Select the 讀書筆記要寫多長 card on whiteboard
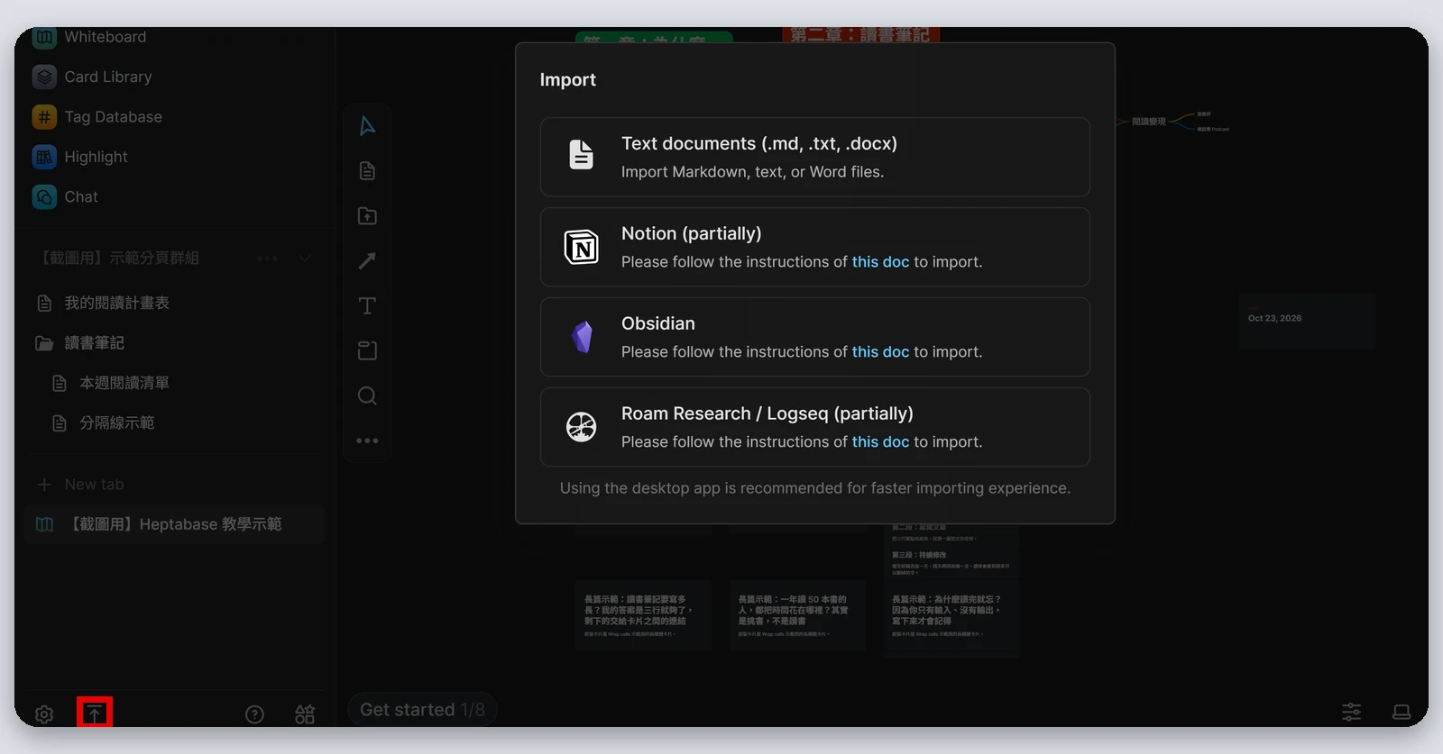This screenshot has width=1443, height=754. tap(643, 615)
